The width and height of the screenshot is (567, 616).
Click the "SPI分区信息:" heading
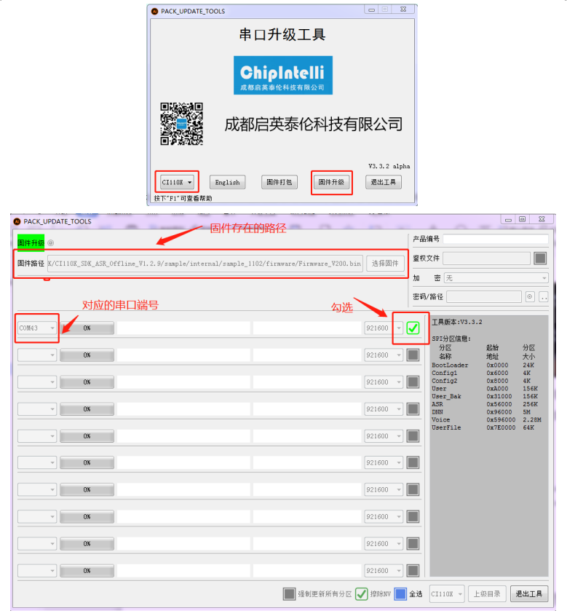click(451, 339)
